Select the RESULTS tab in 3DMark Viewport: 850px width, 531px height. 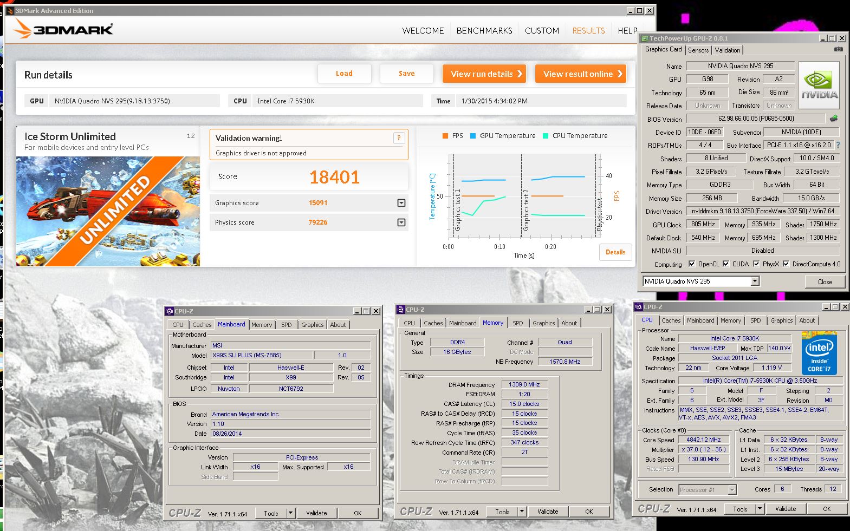tap(588, 31)
